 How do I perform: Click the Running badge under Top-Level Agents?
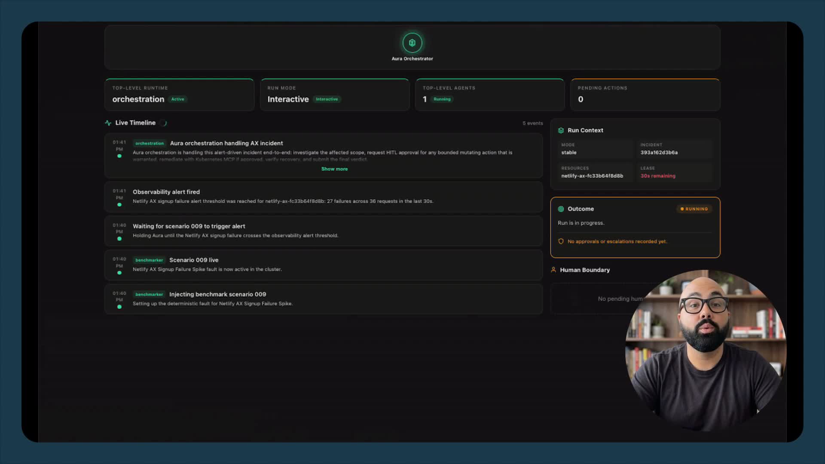[x=442, y=99]
